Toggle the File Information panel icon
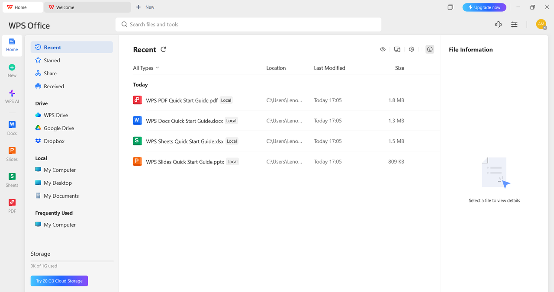 pos(430,49)
